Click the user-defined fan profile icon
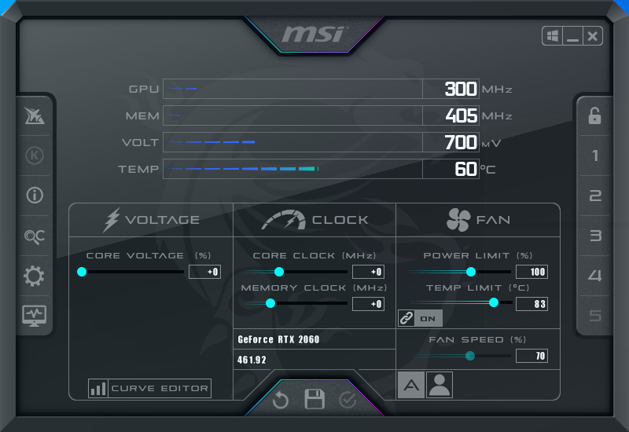 pyautogui.click(x=440, y=385)
